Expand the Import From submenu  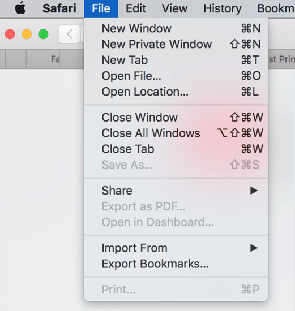tap(176, 248)
